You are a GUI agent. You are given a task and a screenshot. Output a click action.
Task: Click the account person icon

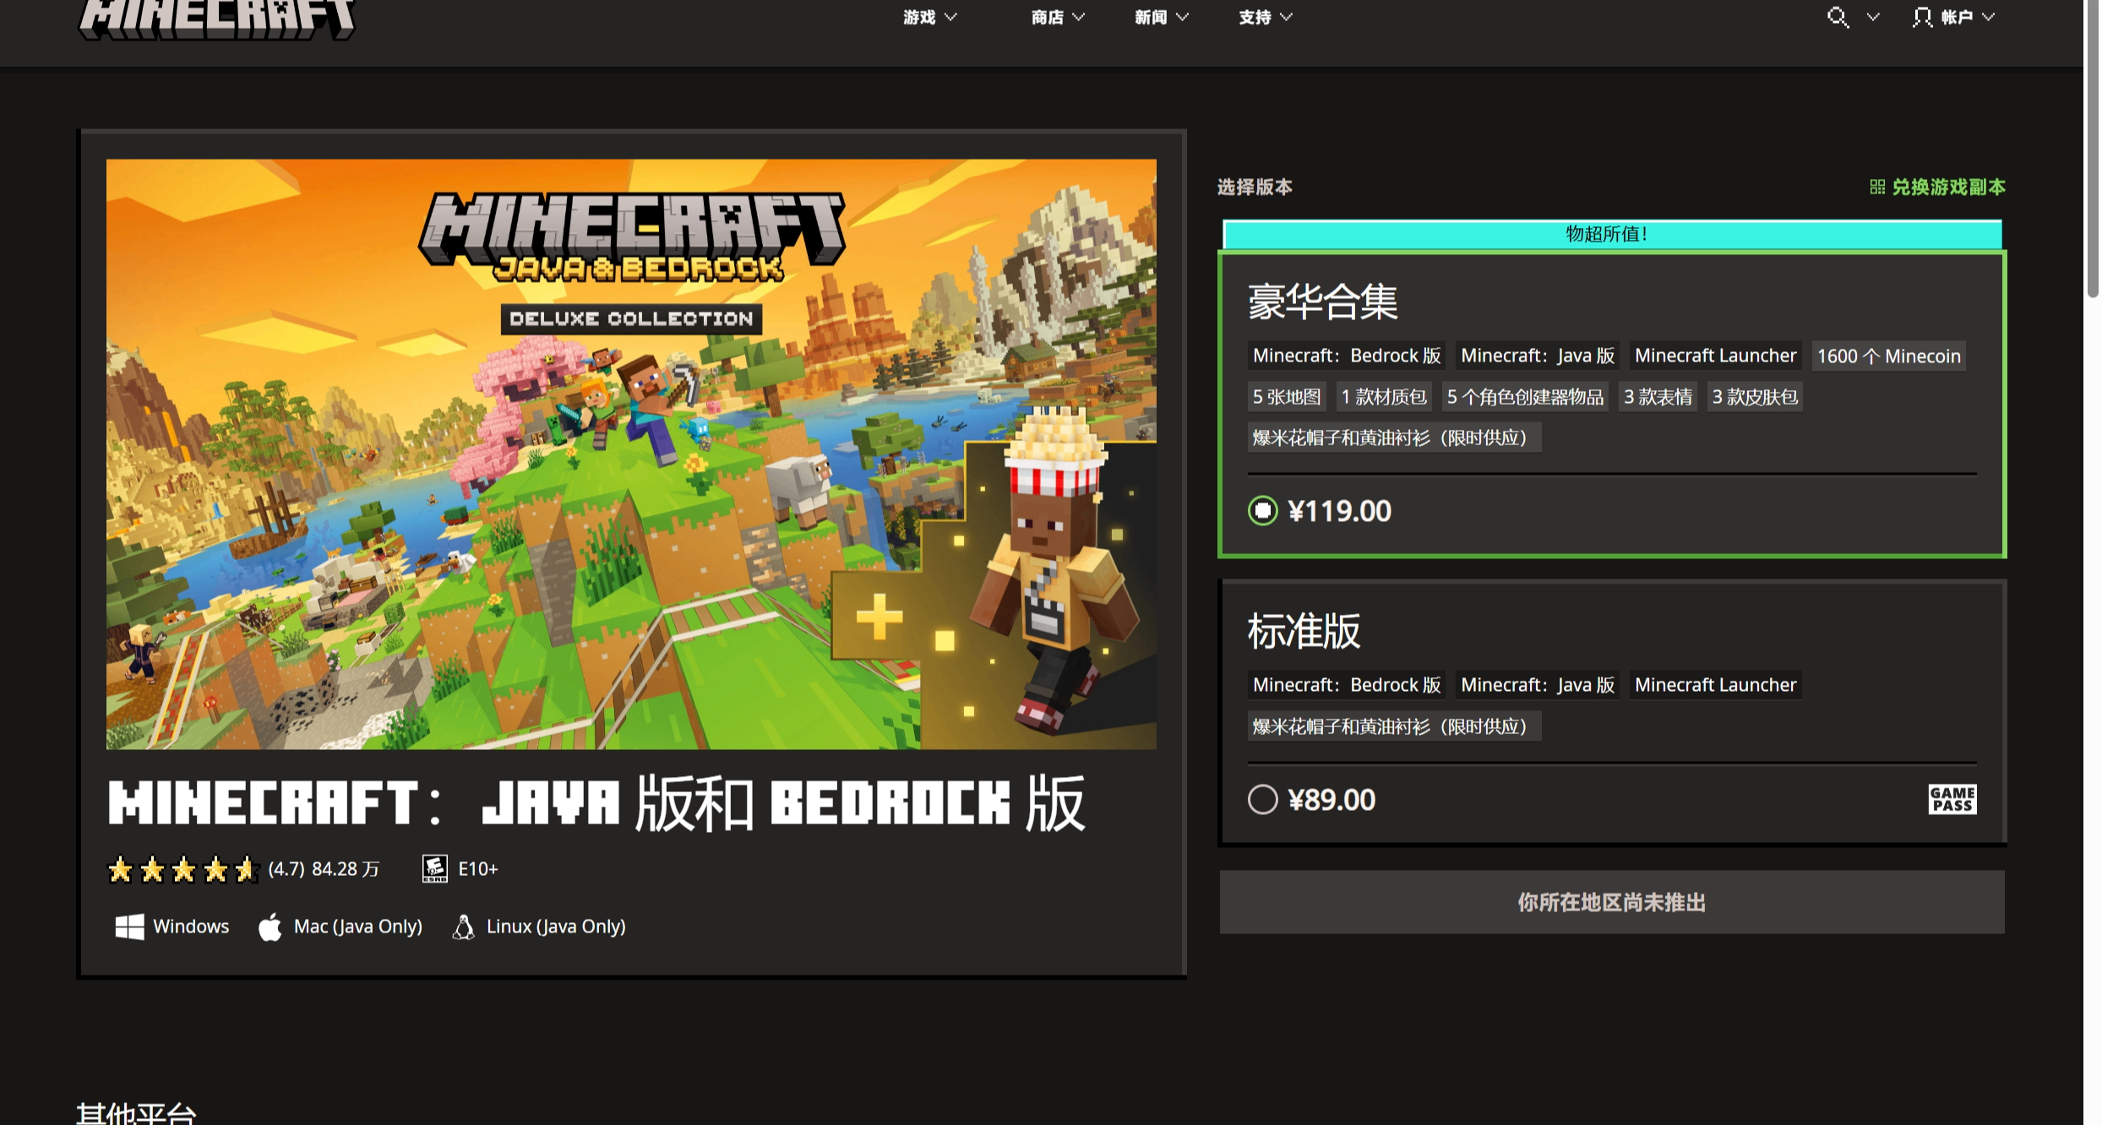1923,17
